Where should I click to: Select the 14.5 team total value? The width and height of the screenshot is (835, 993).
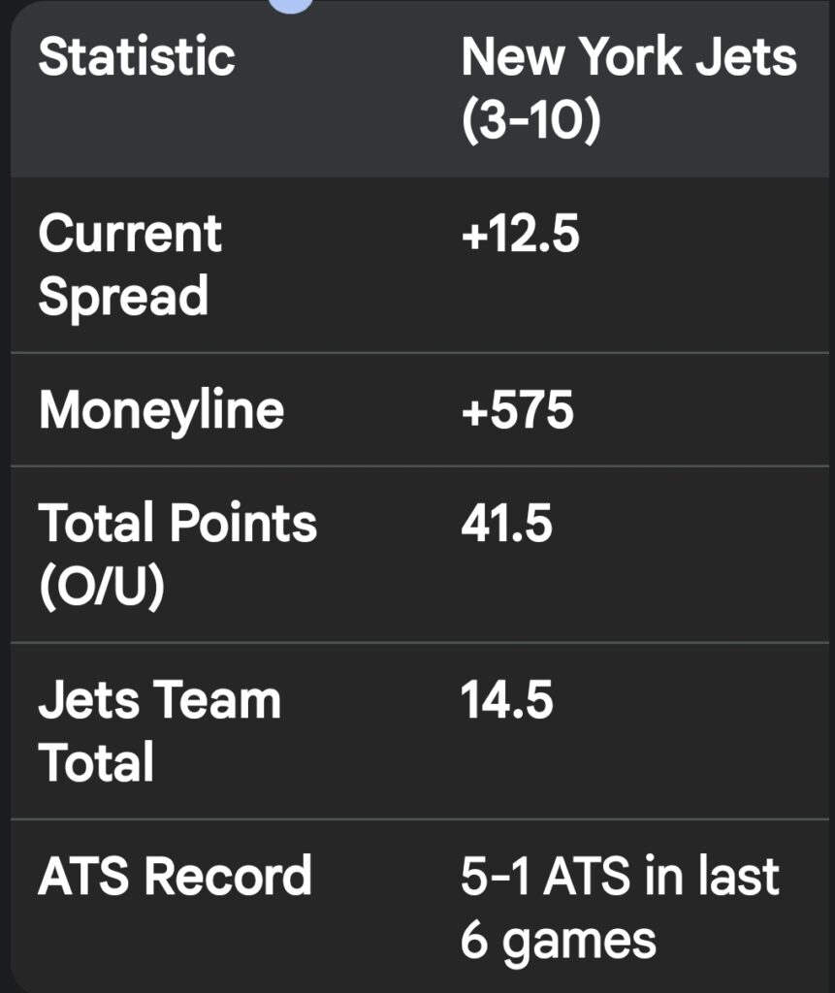506,700
